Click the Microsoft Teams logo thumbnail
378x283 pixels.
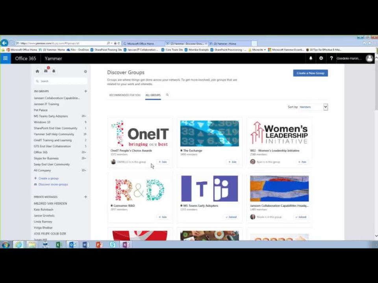point(209,189)
